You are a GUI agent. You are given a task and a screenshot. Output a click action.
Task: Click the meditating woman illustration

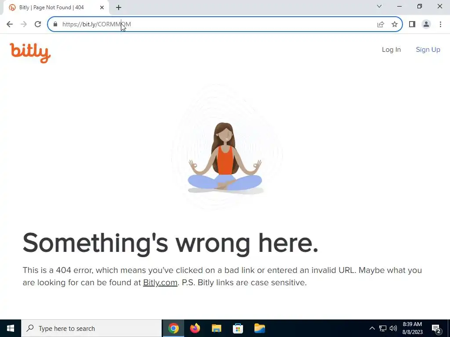click(x=225, y=158)
